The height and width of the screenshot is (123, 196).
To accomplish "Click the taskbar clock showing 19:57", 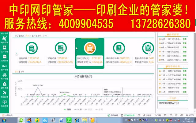I will click(187, 120).
